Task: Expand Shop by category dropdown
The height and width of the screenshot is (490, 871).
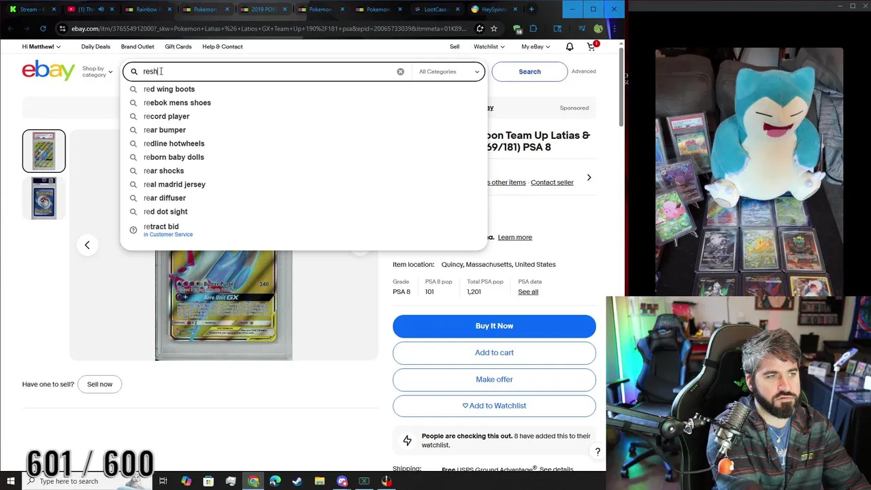Action: 97,71
